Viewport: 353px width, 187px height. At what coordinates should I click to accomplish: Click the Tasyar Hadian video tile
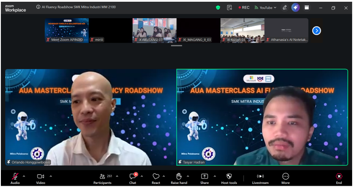[x=262, y=117]
